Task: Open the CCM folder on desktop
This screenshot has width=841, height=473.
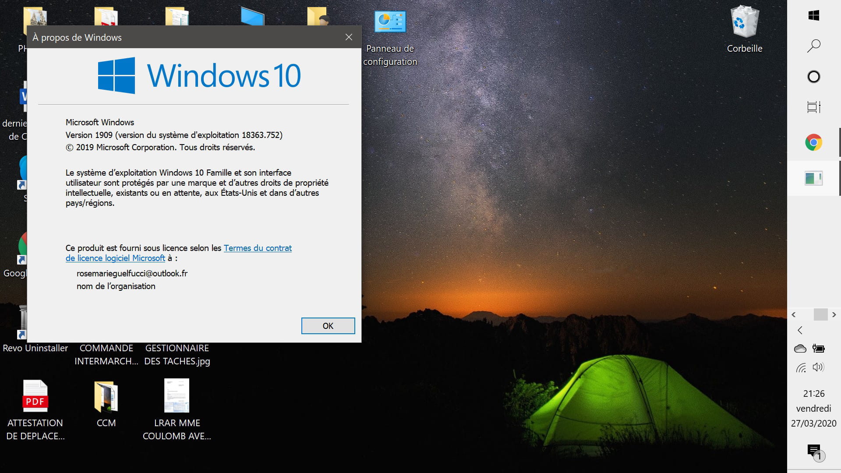Action: tap(106, 403)
